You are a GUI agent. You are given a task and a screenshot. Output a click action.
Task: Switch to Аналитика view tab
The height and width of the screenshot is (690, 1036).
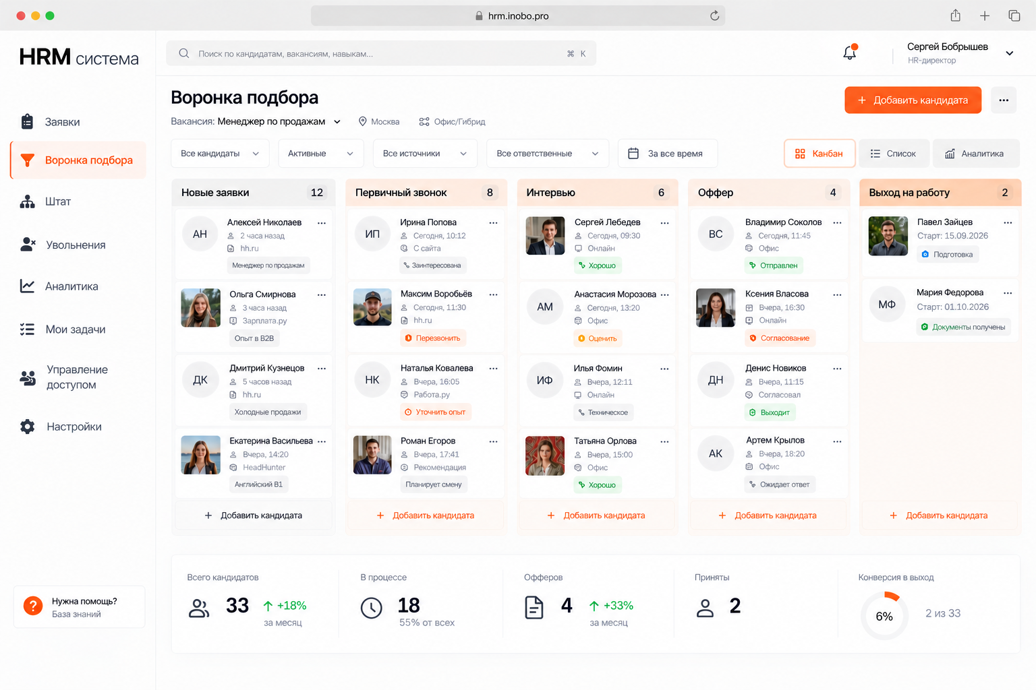coord(975,154)
